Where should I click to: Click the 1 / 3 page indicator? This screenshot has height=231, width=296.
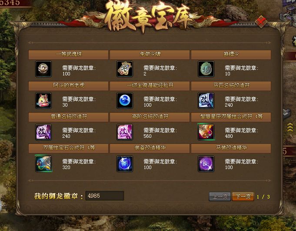point(263,197)
